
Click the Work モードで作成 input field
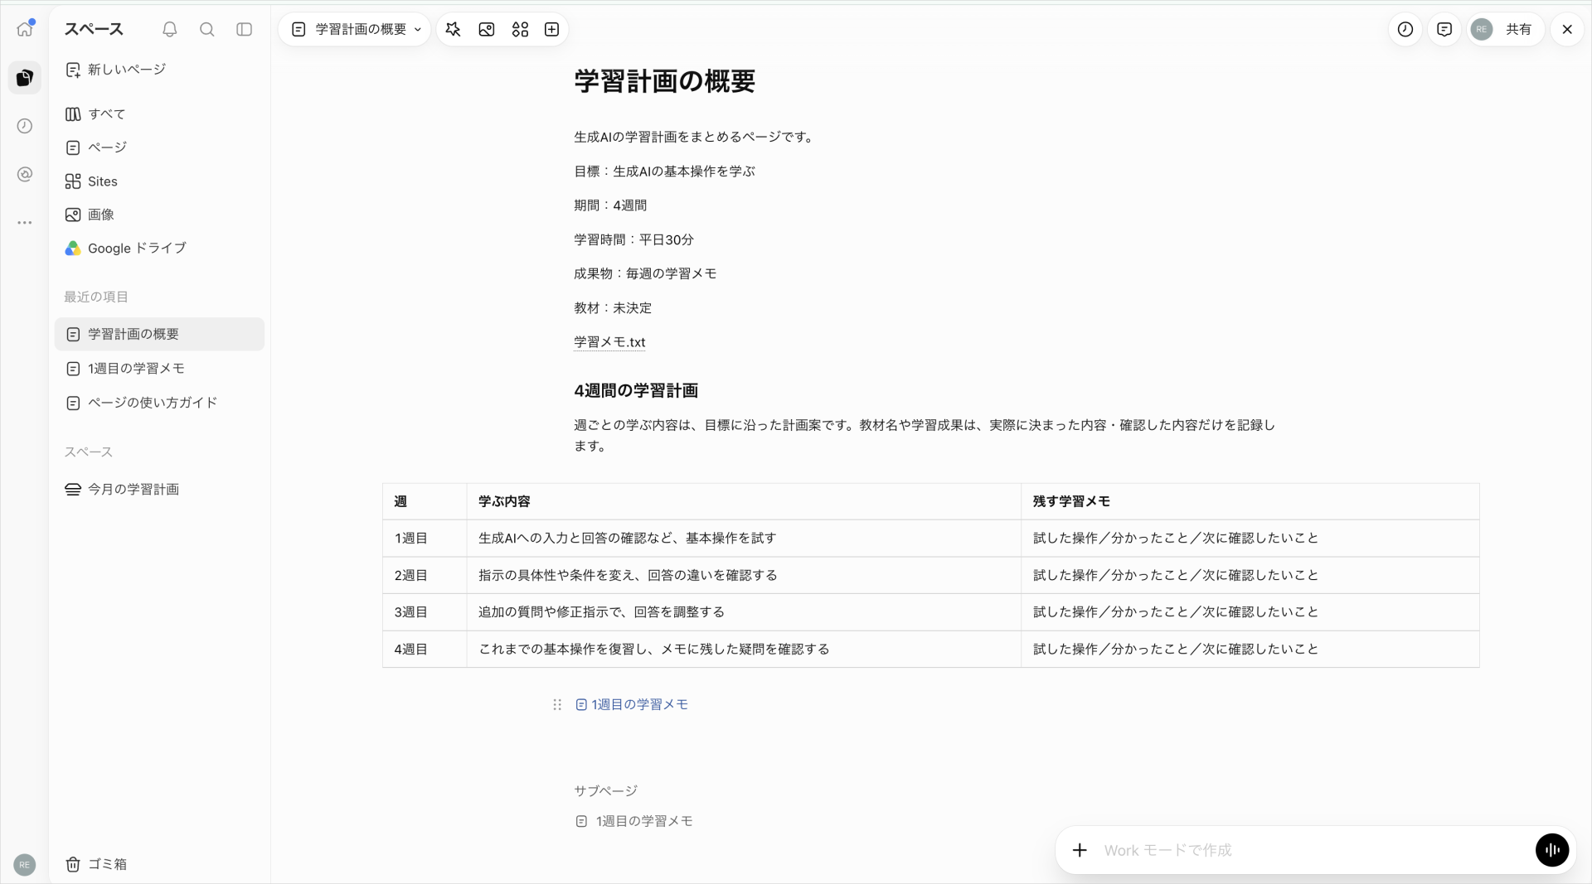point(1314,850)
